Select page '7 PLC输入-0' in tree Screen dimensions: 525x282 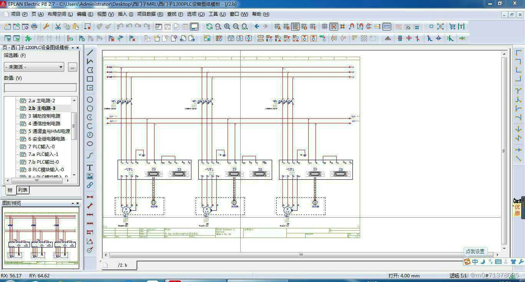[x=42, y=146]
